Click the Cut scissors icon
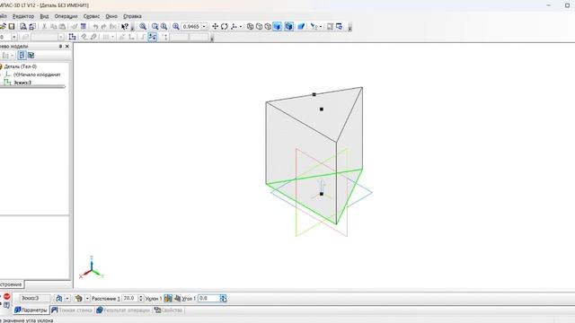 [44, 26]
